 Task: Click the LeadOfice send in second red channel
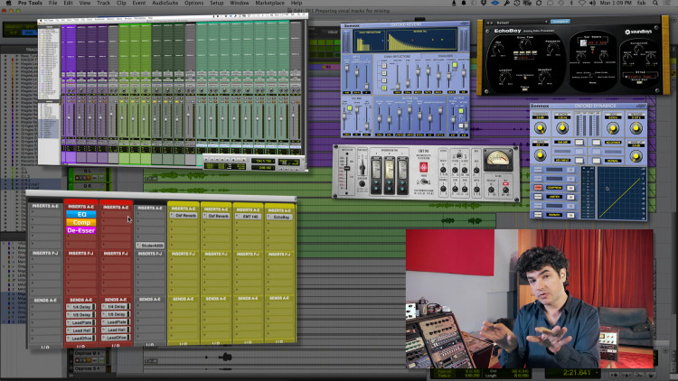(117, 338)
